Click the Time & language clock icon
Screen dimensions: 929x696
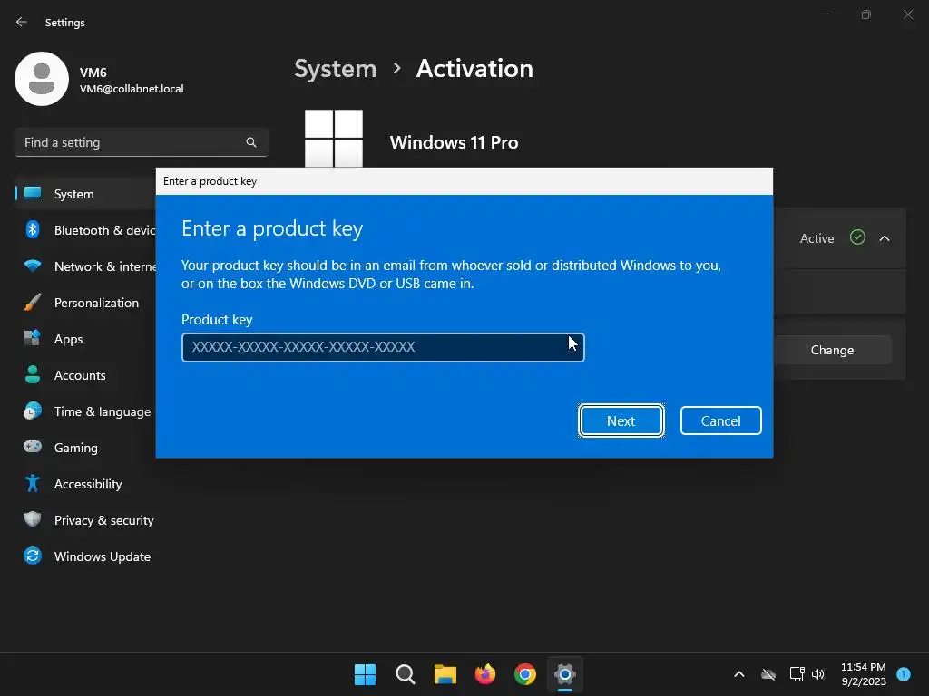(33, 411)
